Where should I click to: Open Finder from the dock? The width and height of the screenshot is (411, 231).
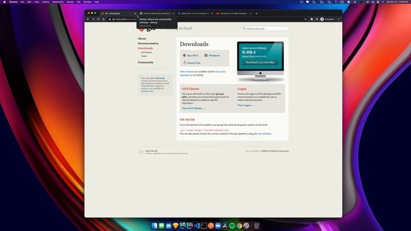click(154, 225)
